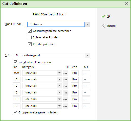Image resolution: width=131 pixels, height=121 pixels.
Task: Toggle mit gleichen Ergebnissen checkbox
Action: (15, 62)
